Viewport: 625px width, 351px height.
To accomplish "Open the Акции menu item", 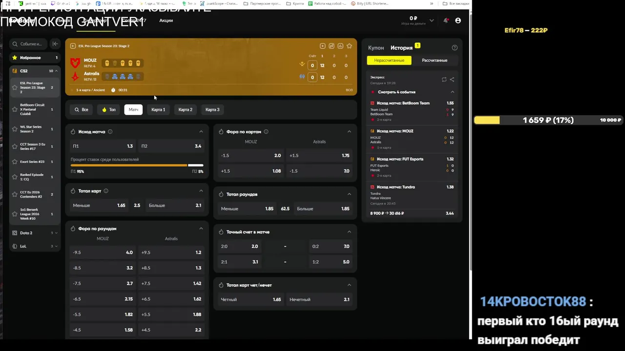I will (x=166, y=20).
